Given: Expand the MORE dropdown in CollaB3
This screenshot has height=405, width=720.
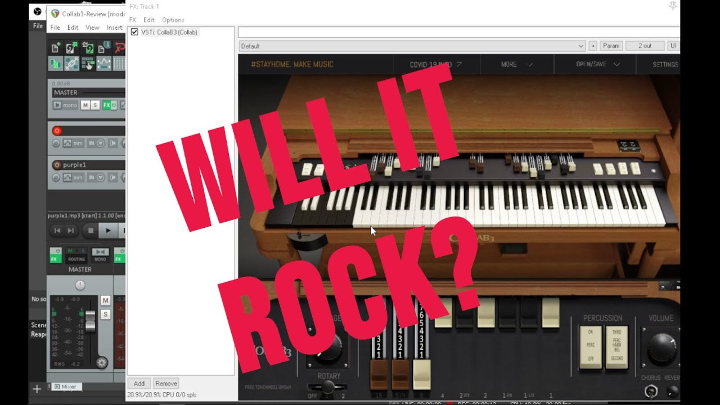Looking at the screenshot, I should tap(517, 64).
